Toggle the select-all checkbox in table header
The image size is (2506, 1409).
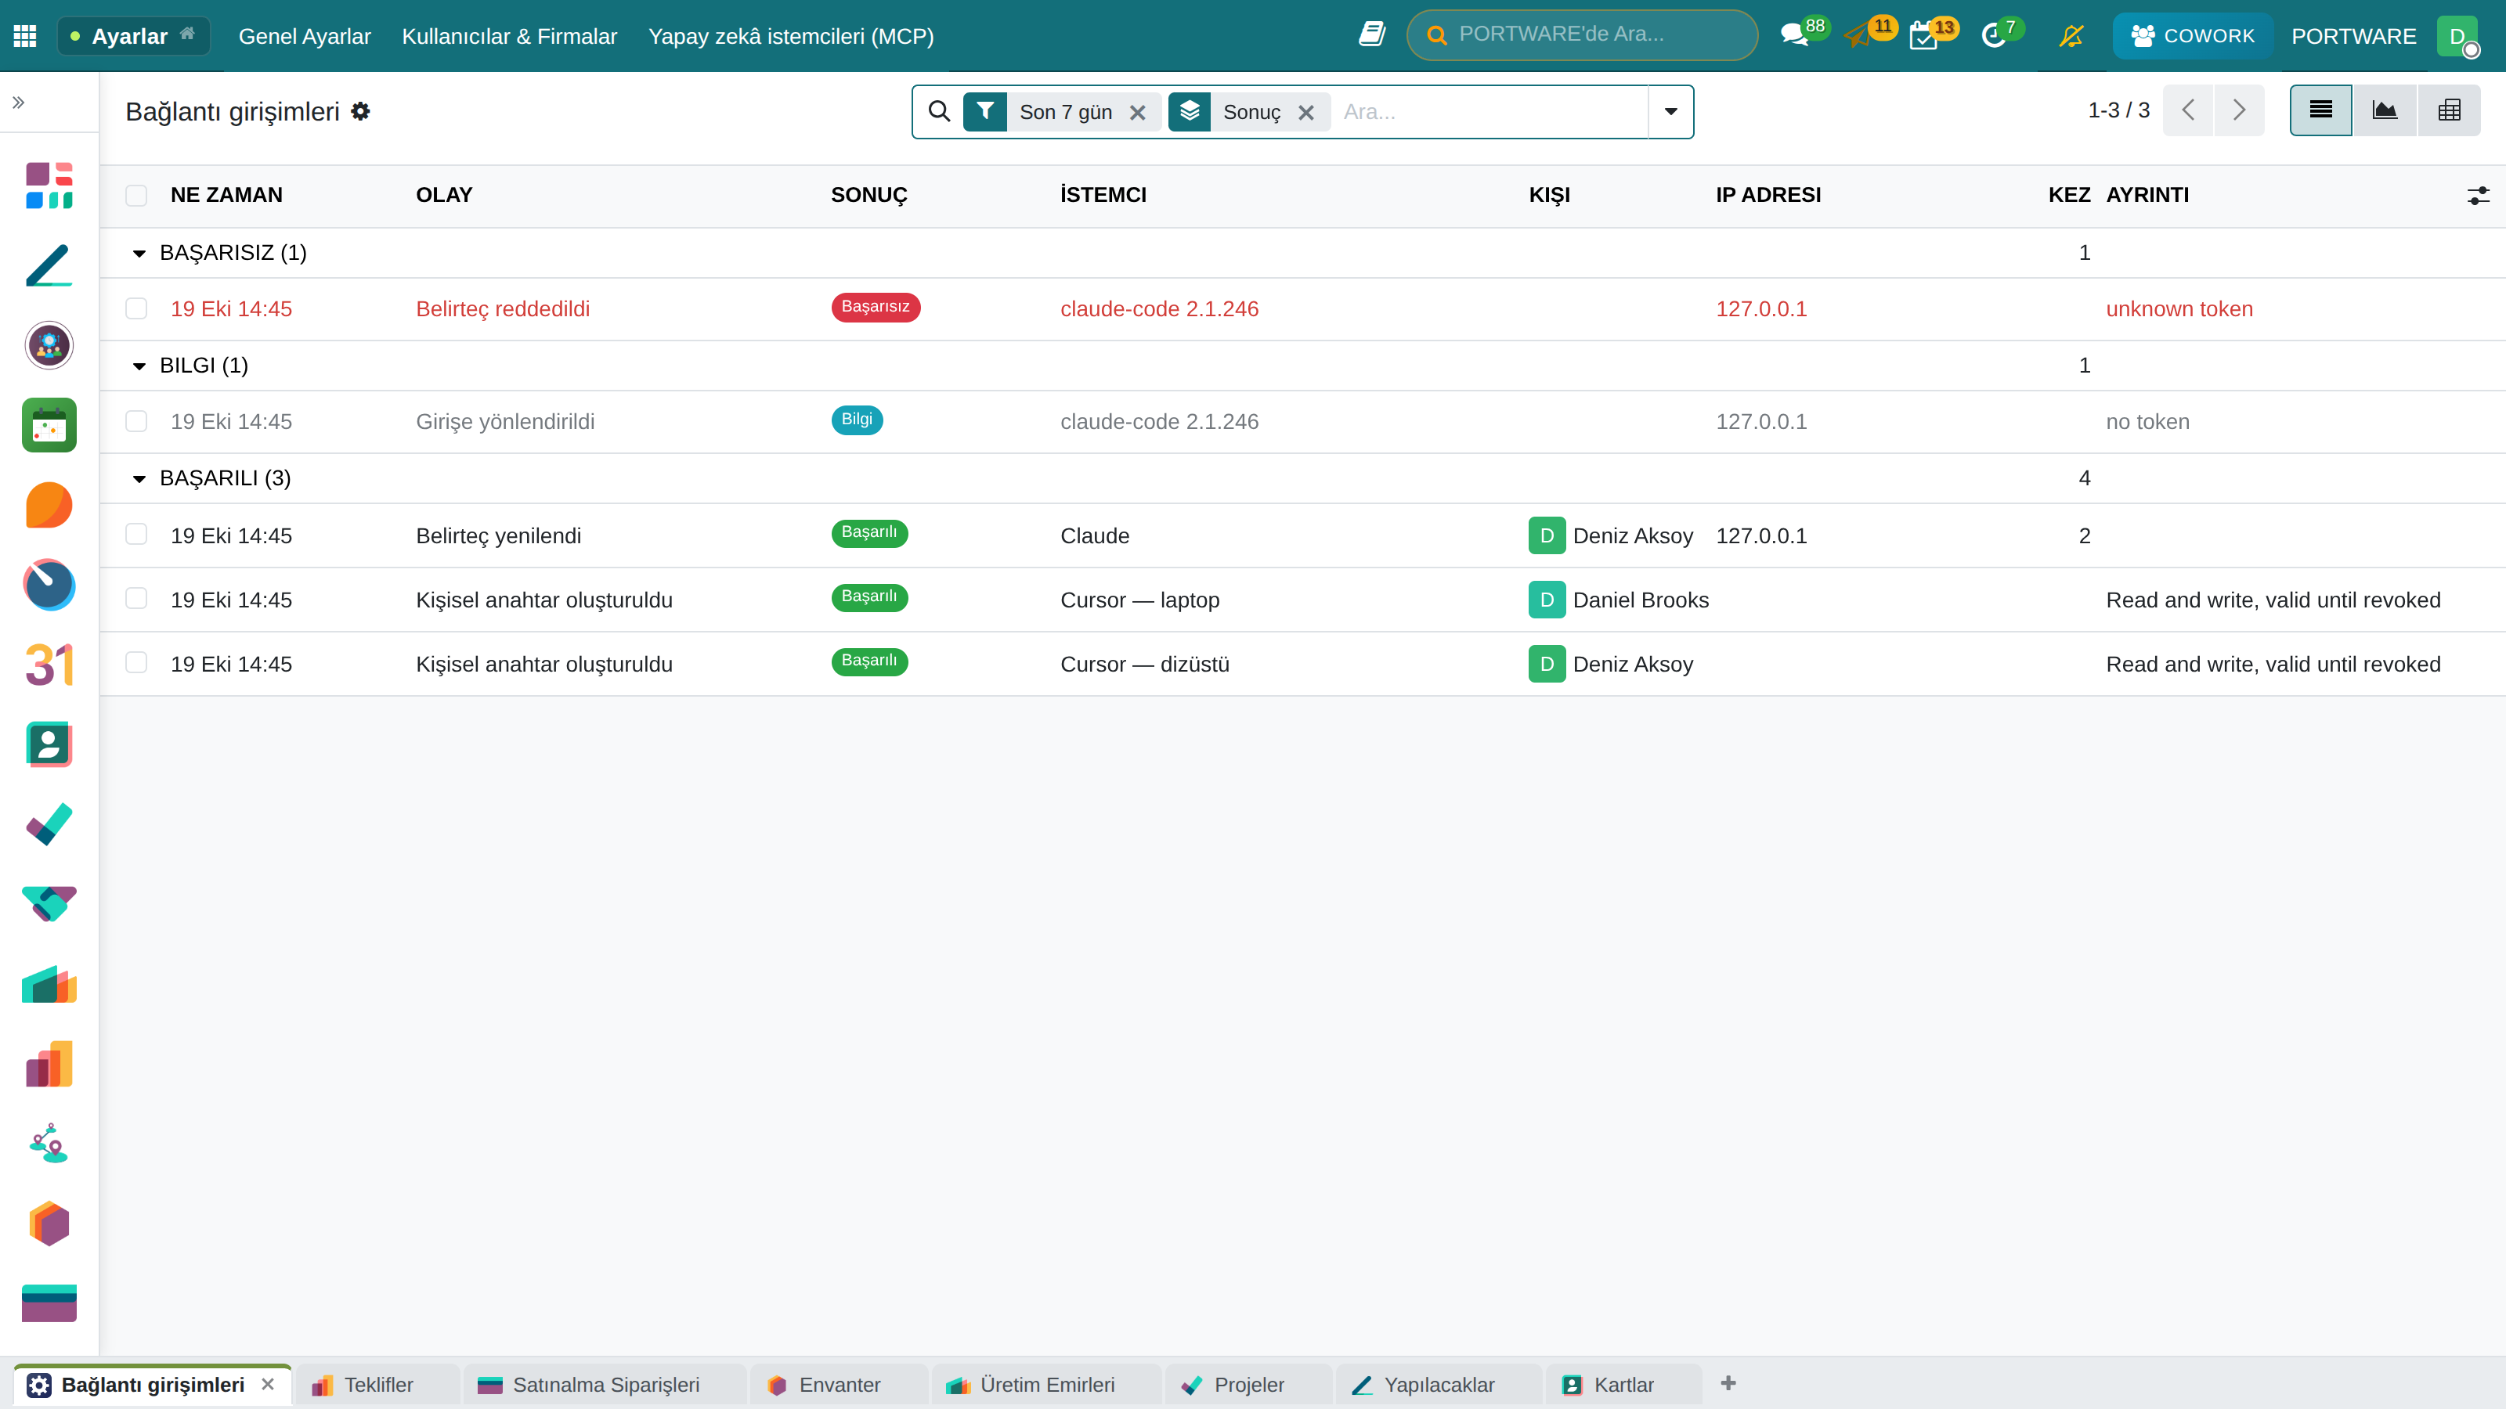point(136,196)
